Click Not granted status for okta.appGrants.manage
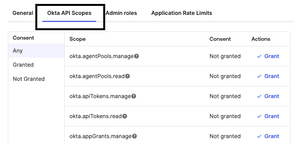 point(225,136)
